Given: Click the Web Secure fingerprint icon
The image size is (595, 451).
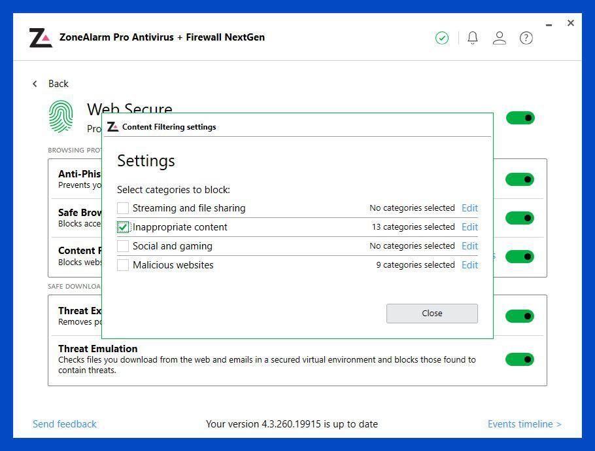Looking at the screenshot, I should (61, 117).
